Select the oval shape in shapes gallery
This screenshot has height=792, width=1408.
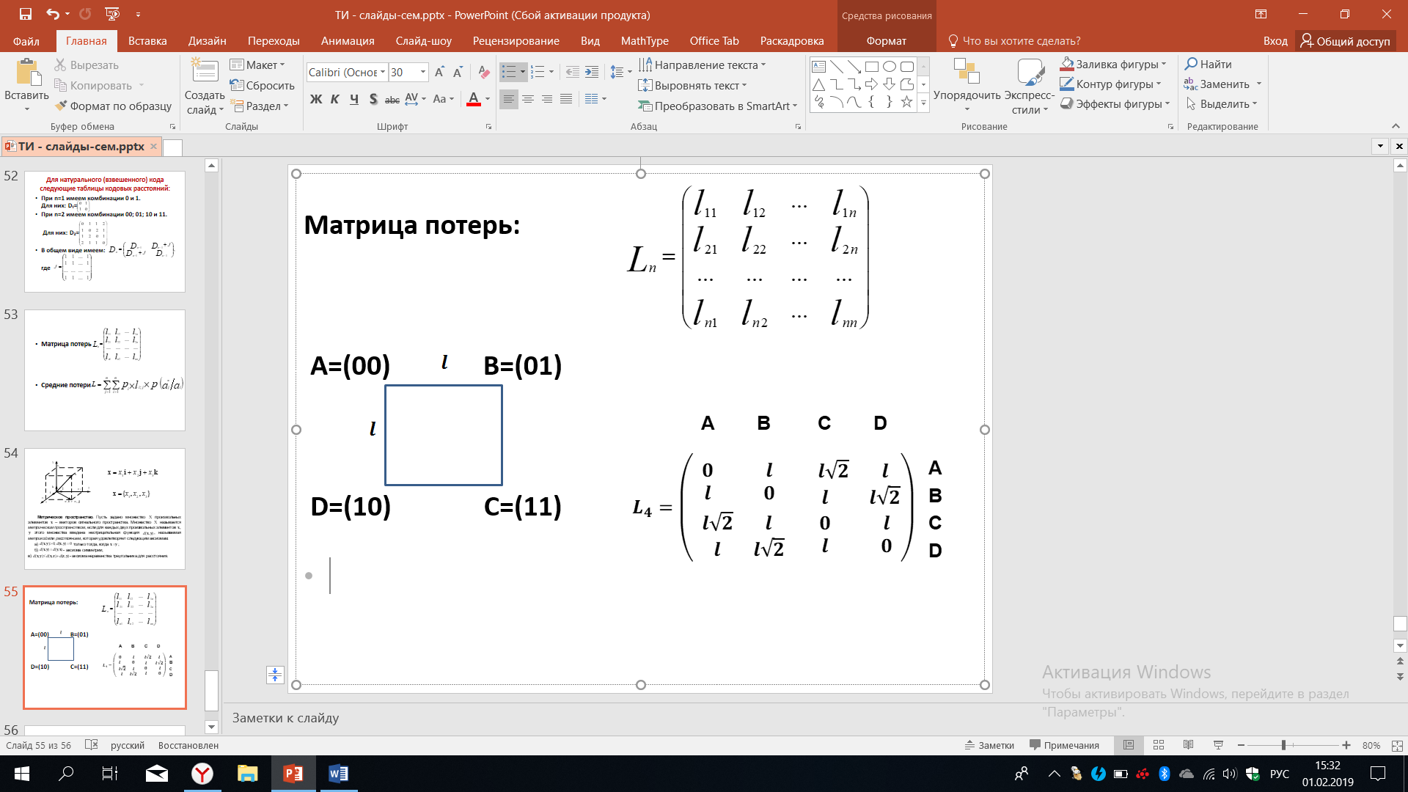890,66
